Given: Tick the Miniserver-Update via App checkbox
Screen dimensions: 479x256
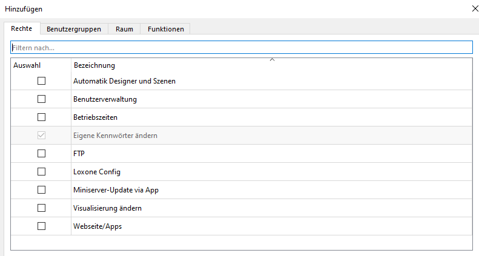Looking at the screenshot, I should coord(42,189).
